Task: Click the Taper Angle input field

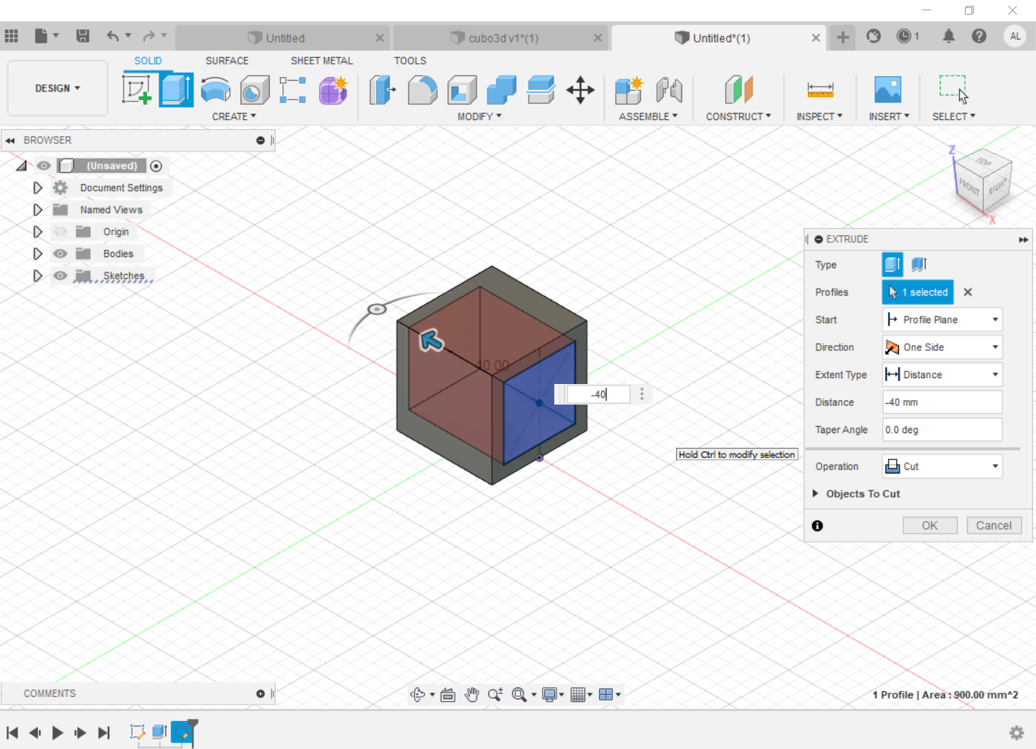Action: 942,429
